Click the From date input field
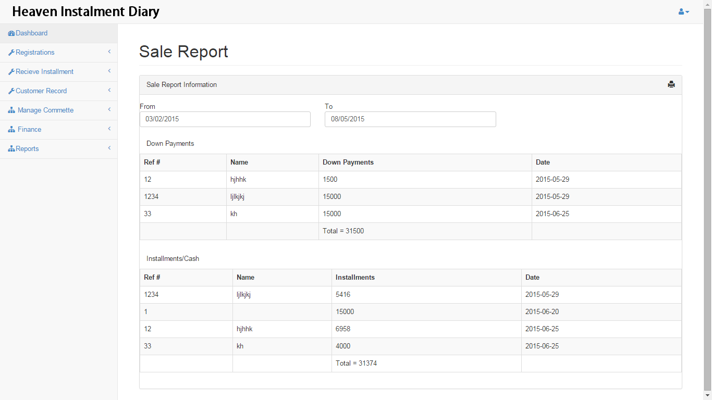712x400 pixels. [225, 119]
